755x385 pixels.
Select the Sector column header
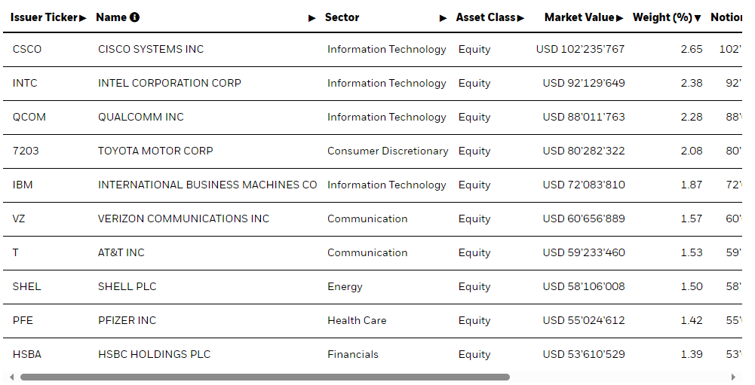pyautogui.click(x=342, y=17)
